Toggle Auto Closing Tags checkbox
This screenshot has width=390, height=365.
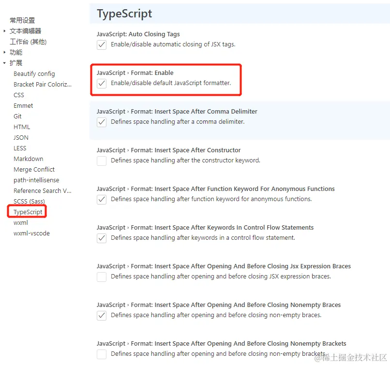coord(102,45)
